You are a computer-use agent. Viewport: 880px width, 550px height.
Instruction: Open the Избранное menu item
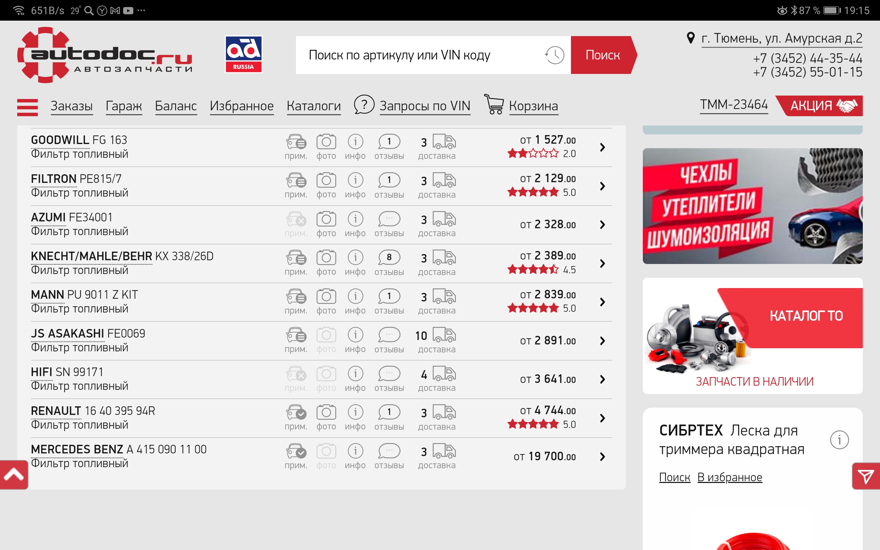click(242, 106)
